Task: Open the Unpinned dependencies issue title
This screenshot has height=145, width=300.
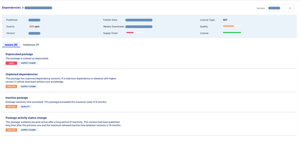Action: pos(21,74)
